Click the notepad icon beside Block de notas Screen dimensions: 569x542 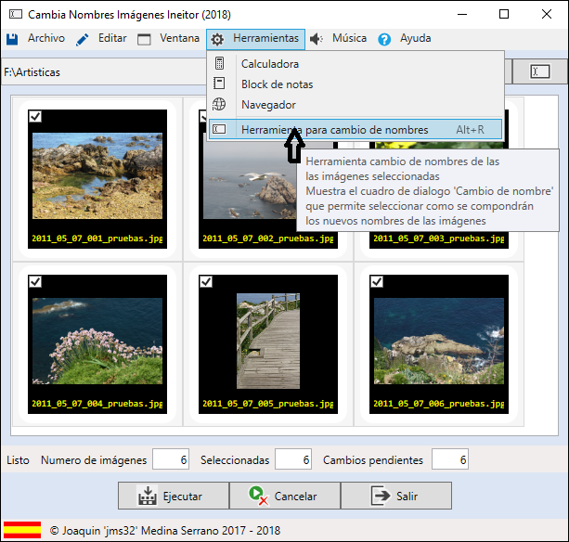coord(219,84)
